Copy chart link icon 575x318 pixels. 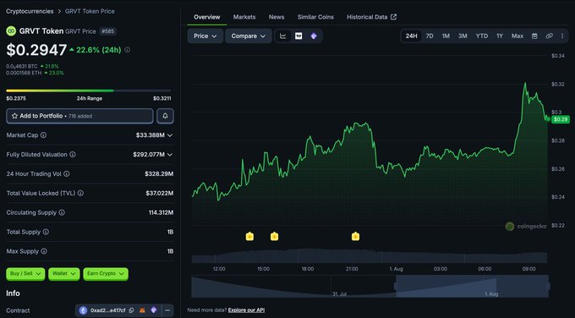tap(549, 36)
